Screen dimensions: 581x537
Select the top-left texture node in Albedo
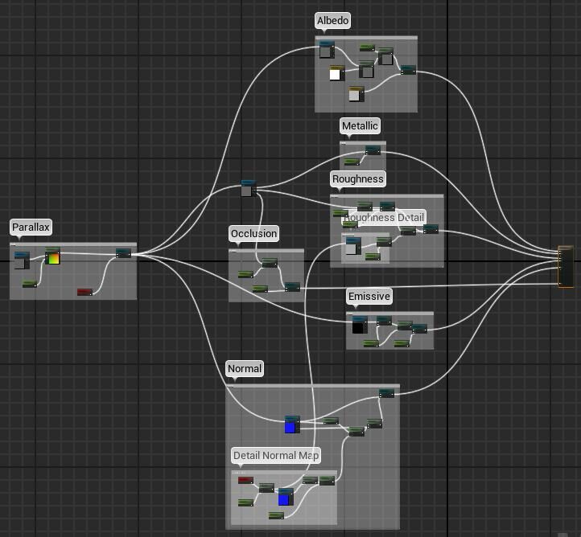[326, 50]
